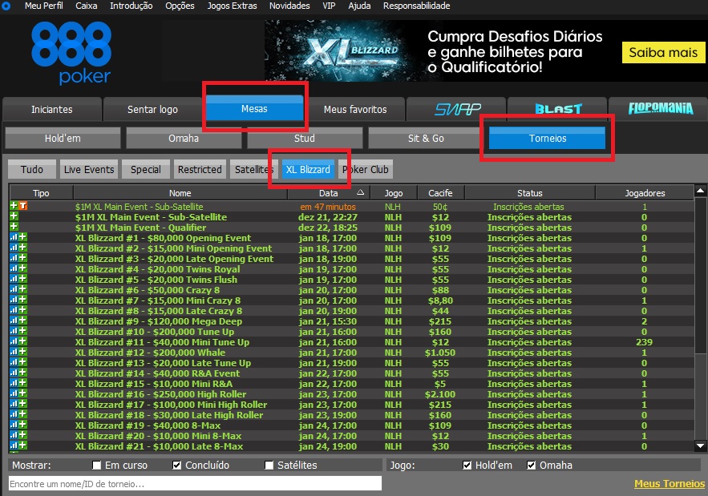Toggle the Em curso checkbox
This screenshot has height=496, width=708.
(x=97, y=465)
